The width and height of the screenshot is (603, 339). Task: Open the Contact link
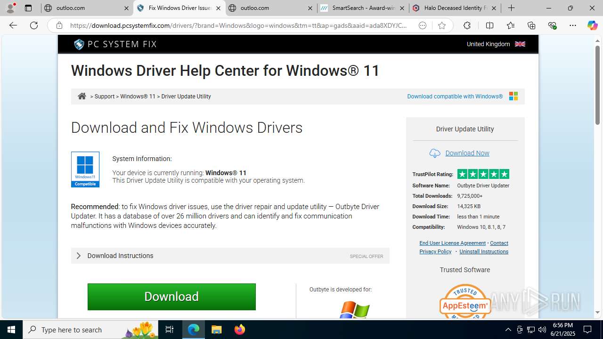coord(499,243)
